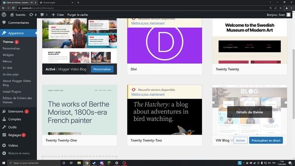Click Purger le cache in admin bar
295x166 pixels.
[77, 15]
